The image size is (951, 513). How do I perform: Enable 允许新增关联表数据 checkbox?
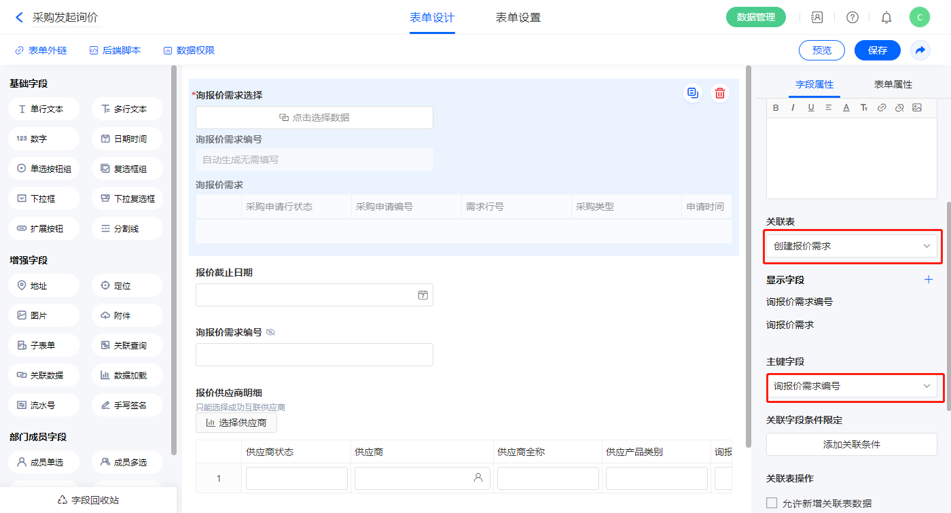pyautogui.click(x=772, y=503)
